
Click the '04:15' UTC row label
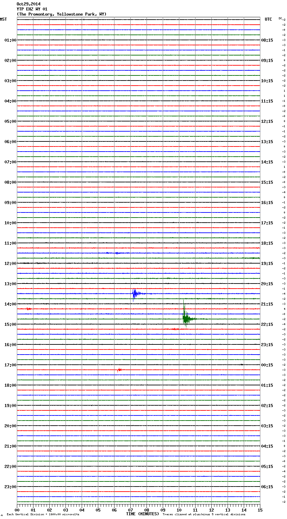[x=267, y=446]
